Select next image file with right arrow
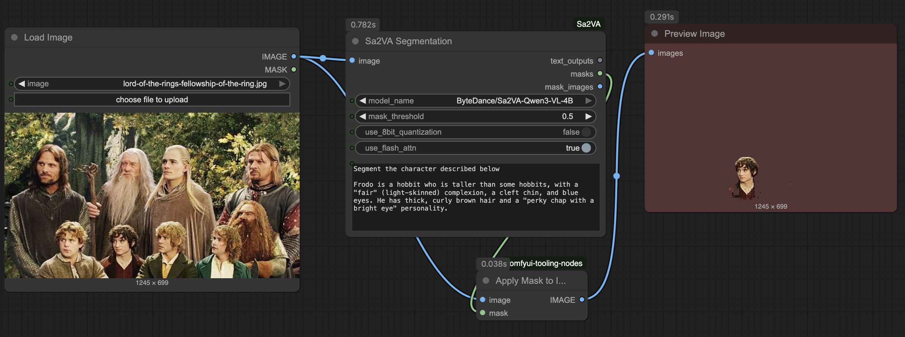905x337 pixels. tap(282, 84)
